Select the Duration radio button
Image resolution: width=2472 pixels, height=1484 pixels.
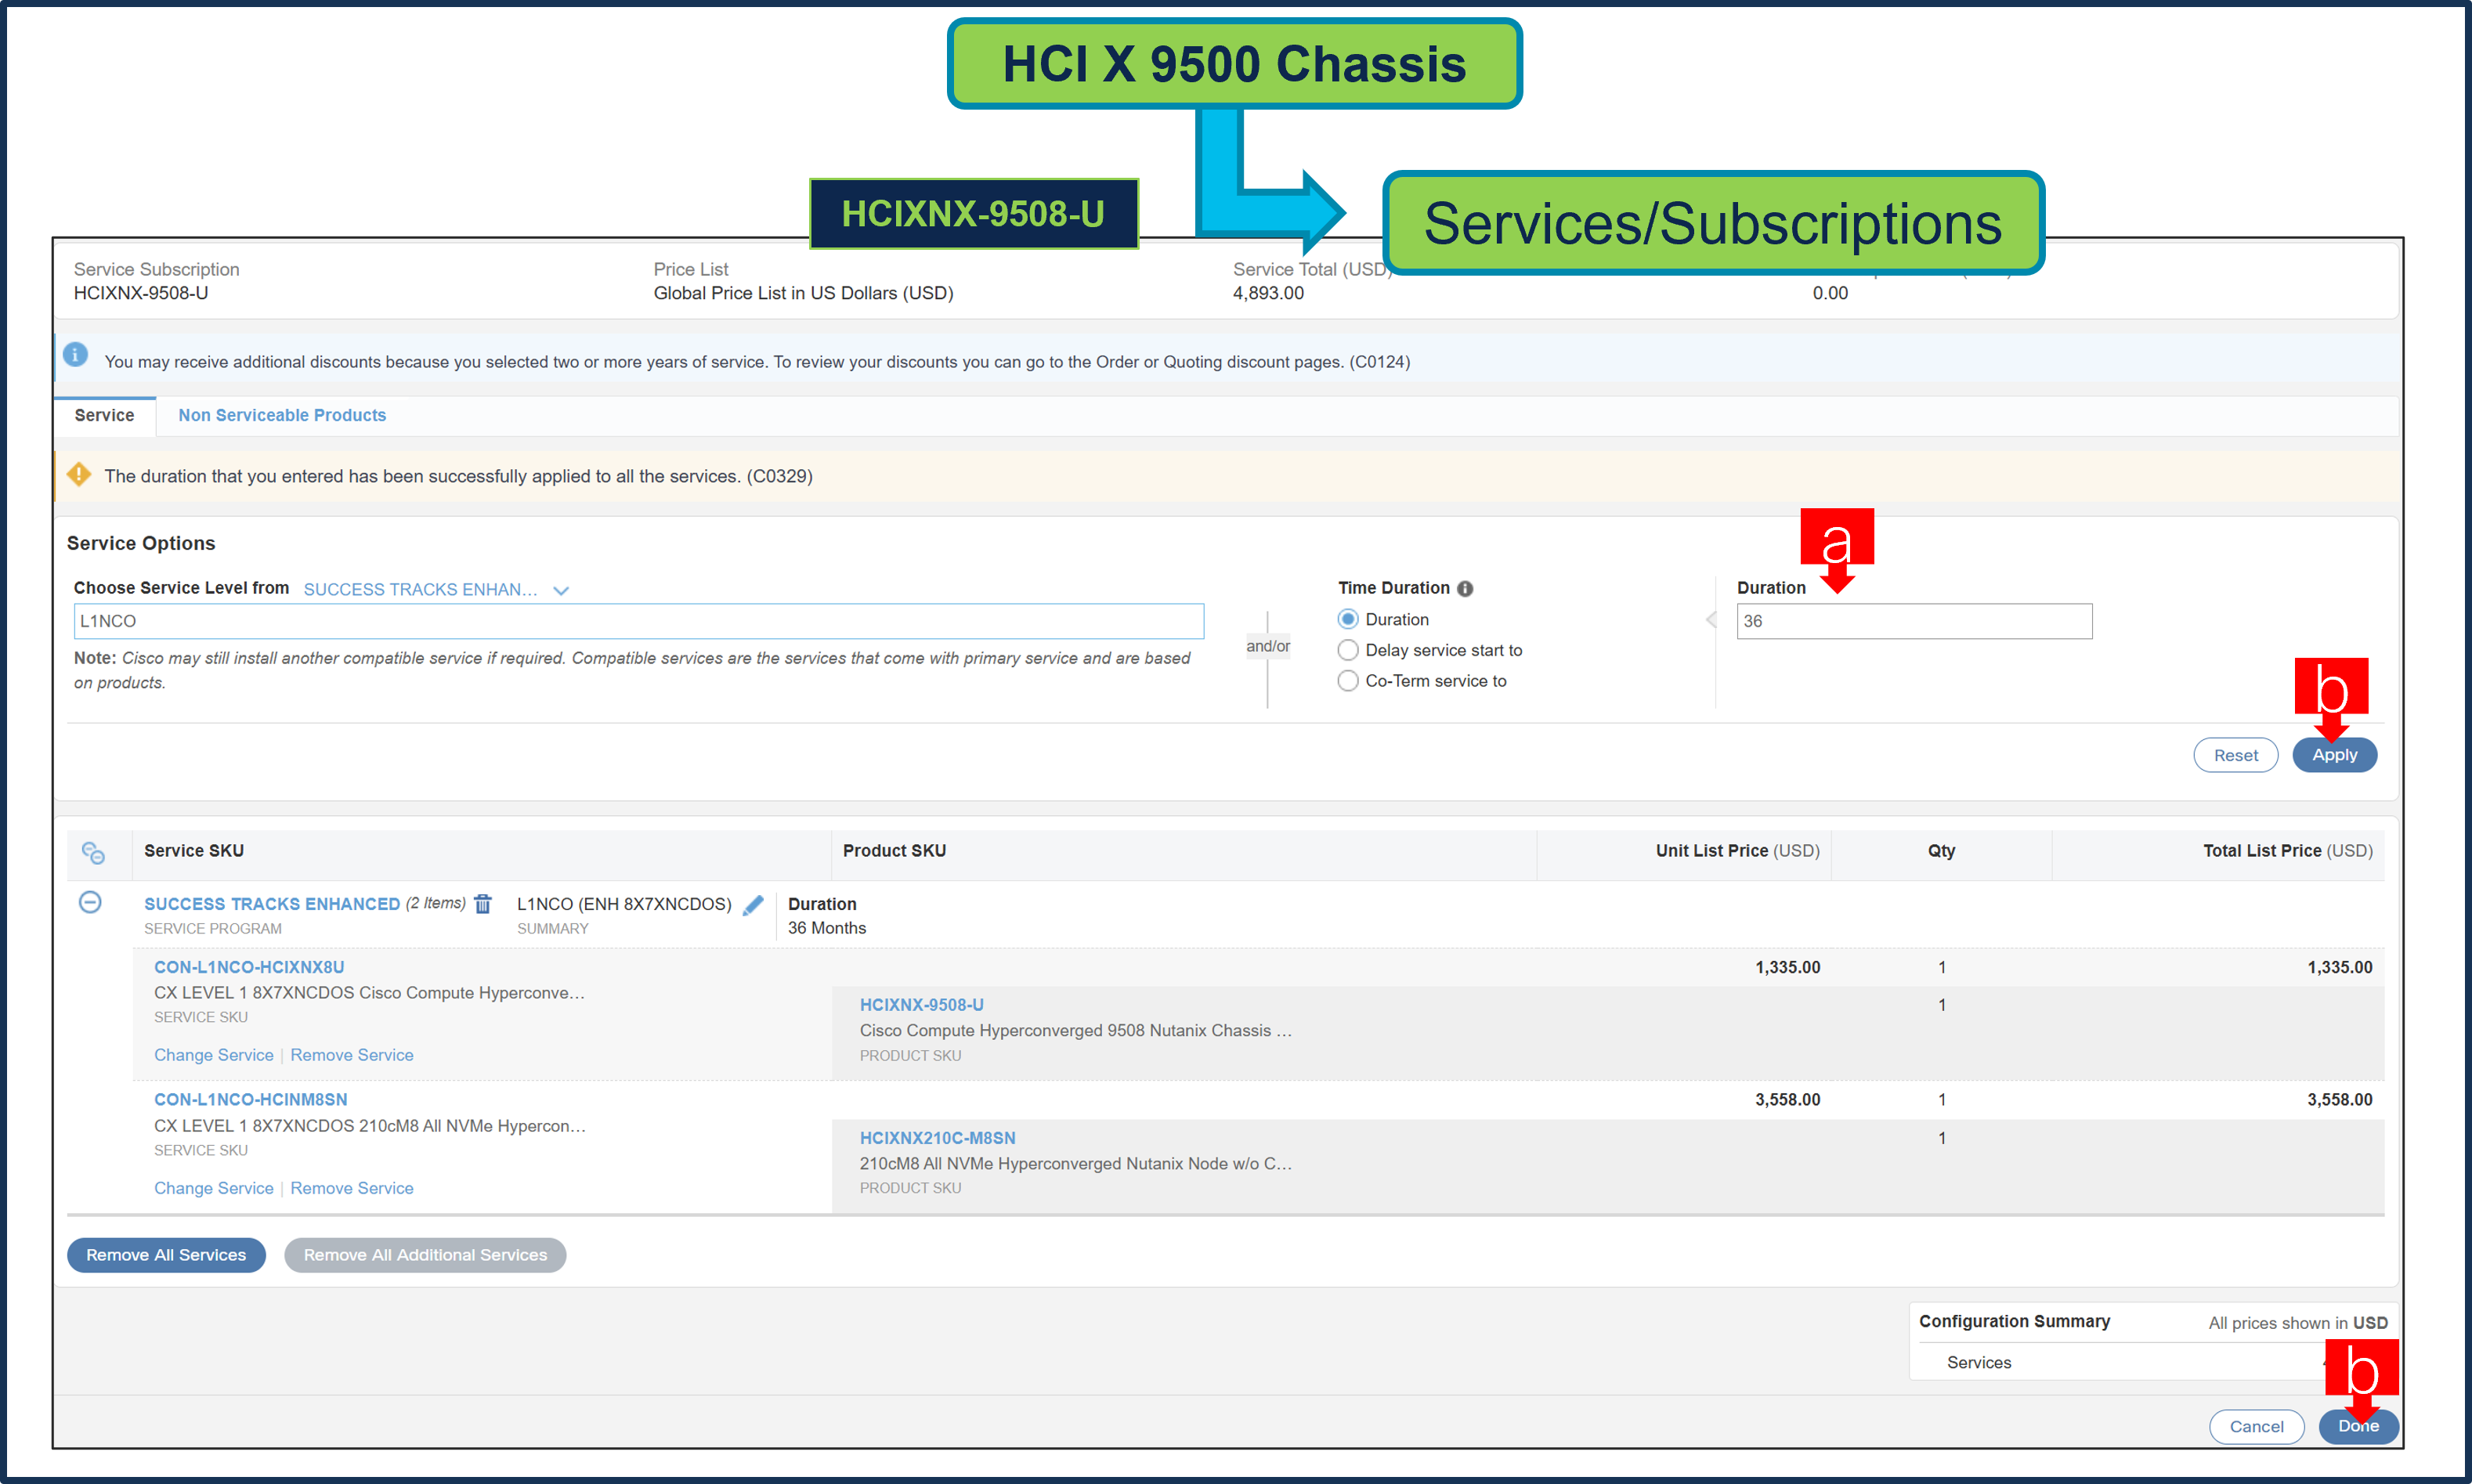coord(1347,618)
